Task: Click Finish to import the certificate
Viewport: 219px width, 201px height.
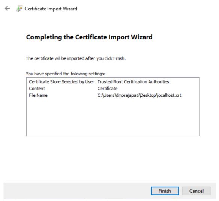Action: pyautogui.click(x=165, y=191)
